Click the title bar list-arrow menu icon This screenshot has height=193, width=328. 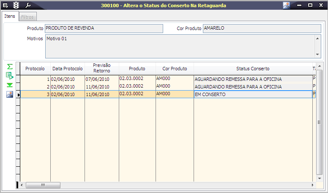pyautogui.click(x=5, y=5)
